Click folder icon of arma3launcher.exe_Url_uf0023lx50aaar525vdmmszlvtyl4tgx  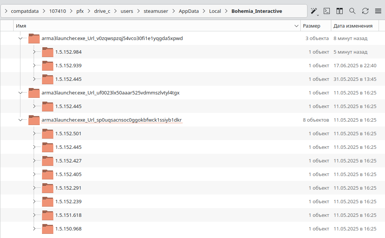34,93
